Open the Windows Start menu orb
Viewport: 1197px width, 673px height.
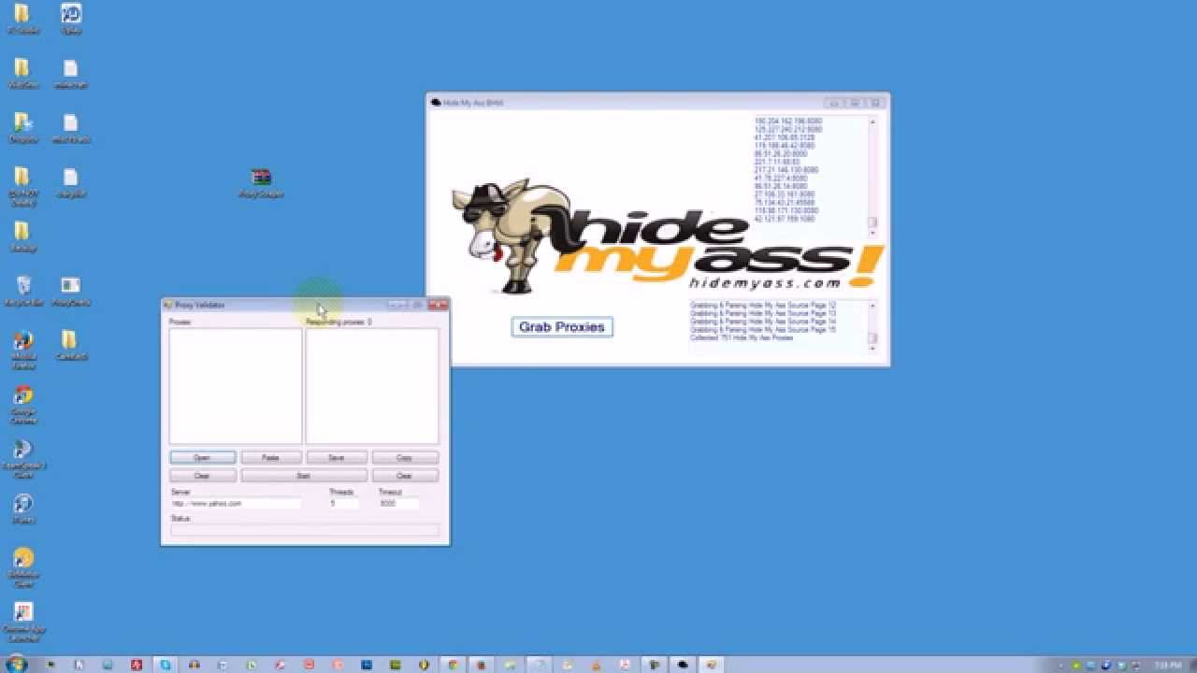18,665
